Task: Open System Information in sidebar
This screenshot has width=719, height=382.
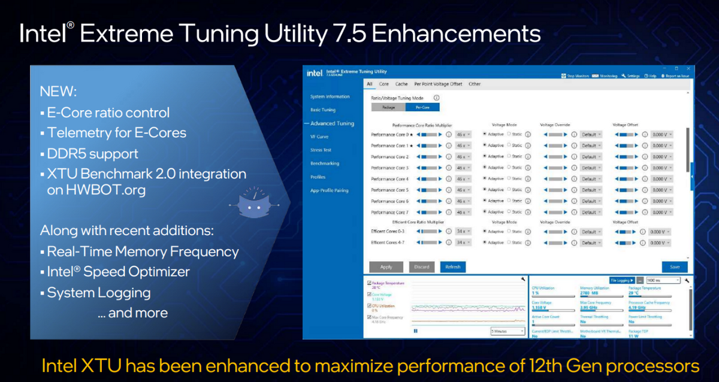Action: pyautogui.click(x=330, y=97)
